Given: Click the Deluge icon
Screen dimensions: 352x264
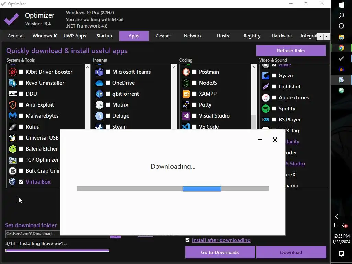Looking at the screenshot, I should [99, 116].
